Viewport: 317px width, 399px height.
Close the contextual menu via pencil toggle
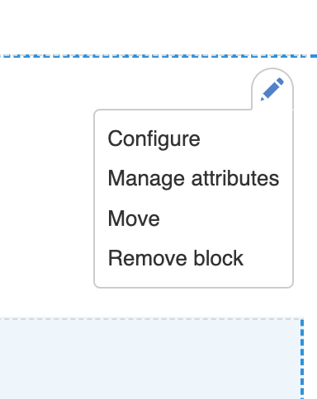(272, 89)
